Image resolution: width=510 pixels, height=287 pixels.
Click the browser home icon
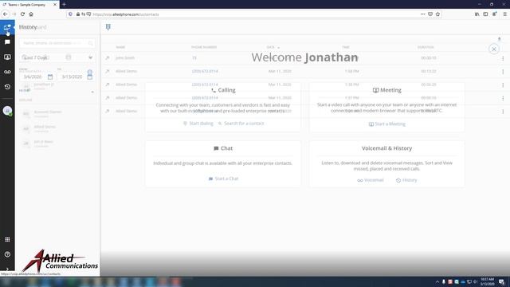pos(31,14)
